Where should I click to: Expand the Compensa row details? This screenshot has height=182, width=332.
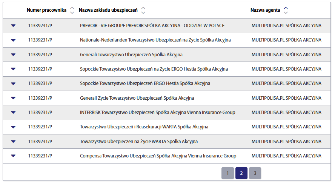(x=13, y=156)
